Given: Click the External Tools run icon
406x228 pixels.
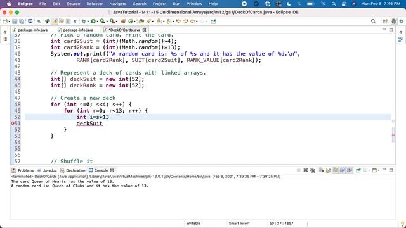Looking at the screenshot, I should point(112,22).
